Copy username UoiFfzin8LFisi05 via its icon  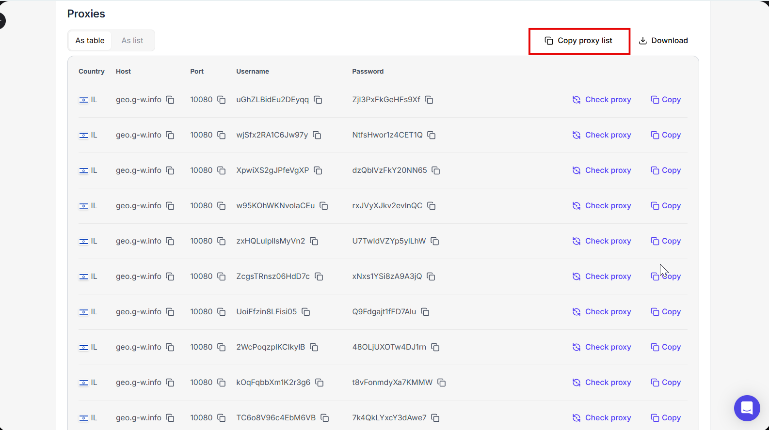coord(306,312)
